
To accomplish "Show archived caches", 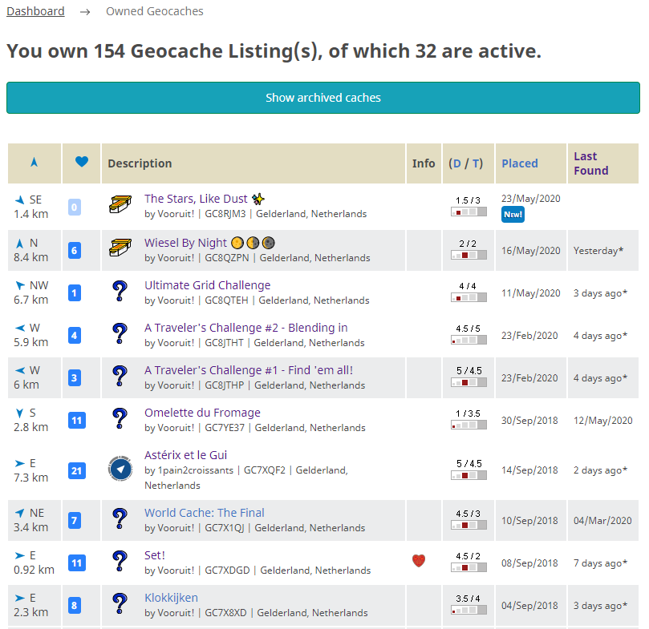I will pyautogui.click(x=323, y=98).
